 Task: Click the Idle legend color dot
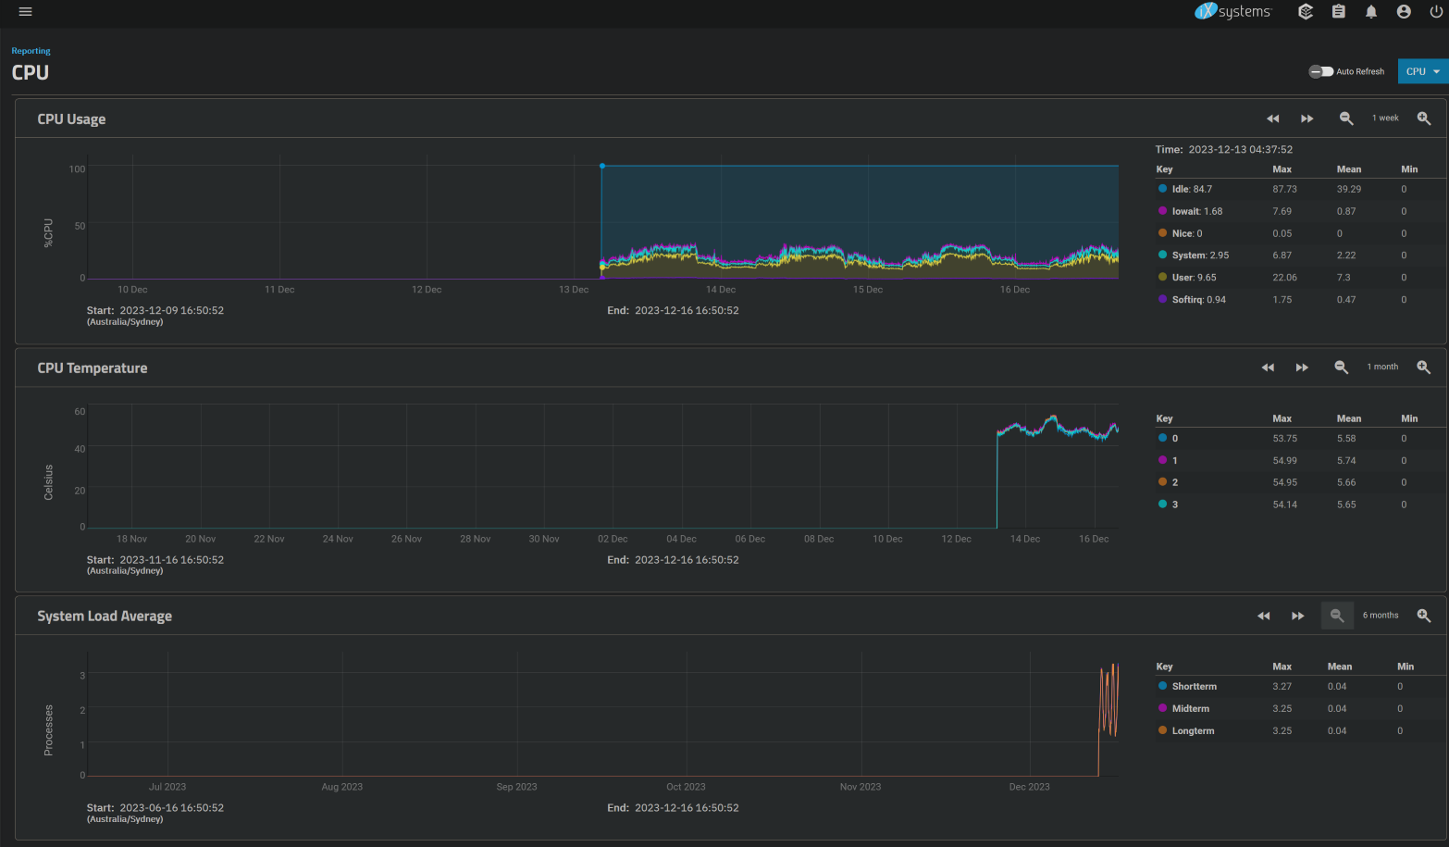pos(1162,189)
